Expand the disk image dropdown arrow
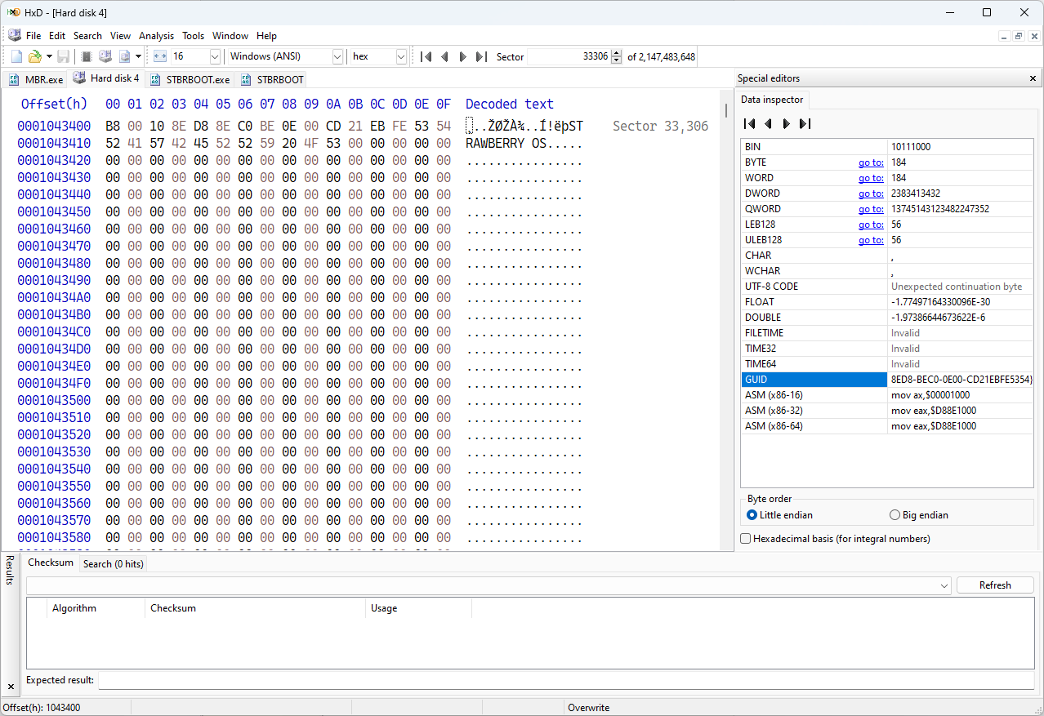The width and height of the screenshot is (1044, 716). [138, 56]
